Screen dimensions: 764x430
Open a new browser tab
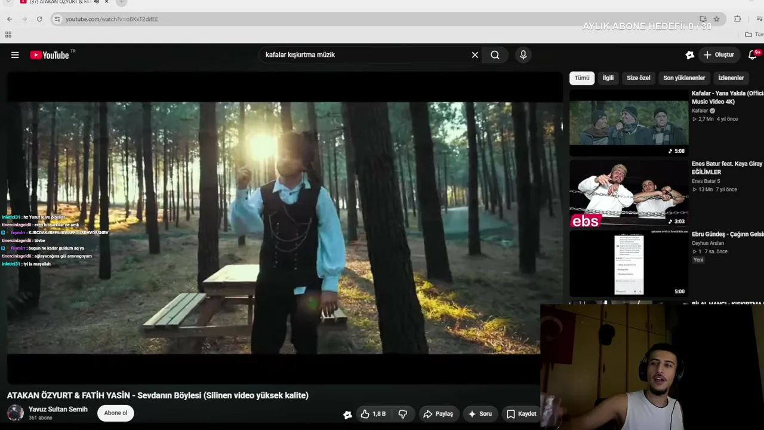pyautogui.click(x=121, y=2)
